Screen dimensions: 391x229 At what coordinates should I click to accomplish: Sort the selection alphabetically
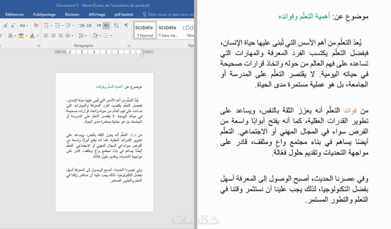[116, 25]
